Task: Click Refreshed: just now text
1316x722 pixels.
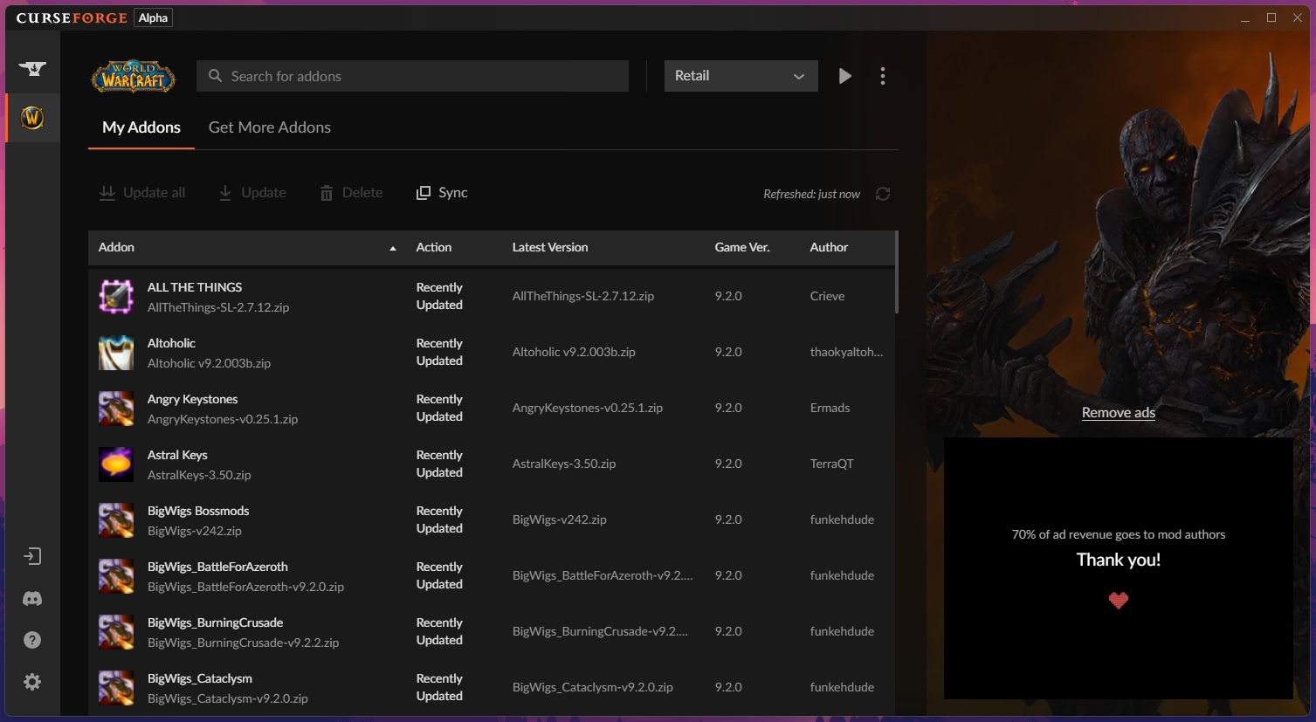Action: [811, 194]
